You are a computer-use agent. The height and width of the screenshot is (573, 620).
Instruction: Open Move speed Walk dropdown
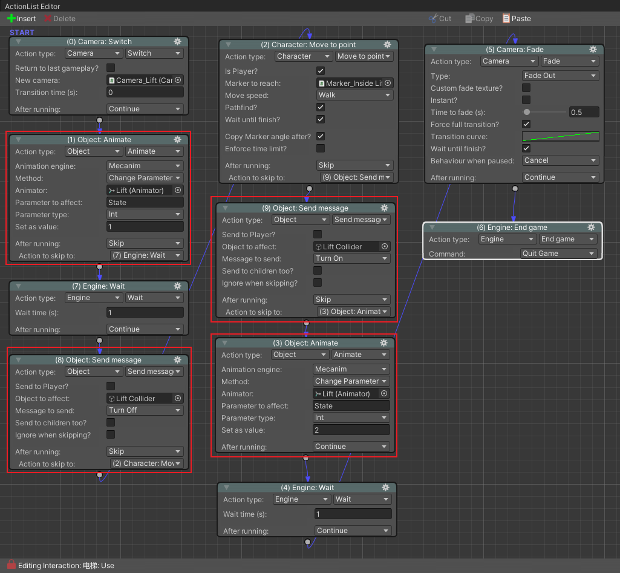[x=354, y=95]
